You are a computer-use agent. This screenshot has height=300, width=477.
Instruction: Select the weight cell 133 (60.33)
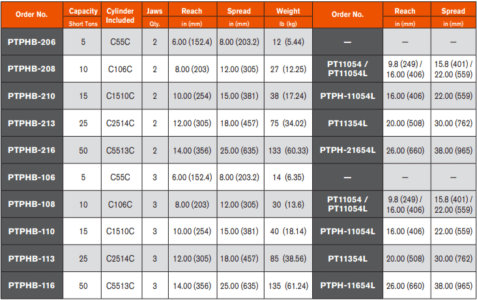(289, 150)
